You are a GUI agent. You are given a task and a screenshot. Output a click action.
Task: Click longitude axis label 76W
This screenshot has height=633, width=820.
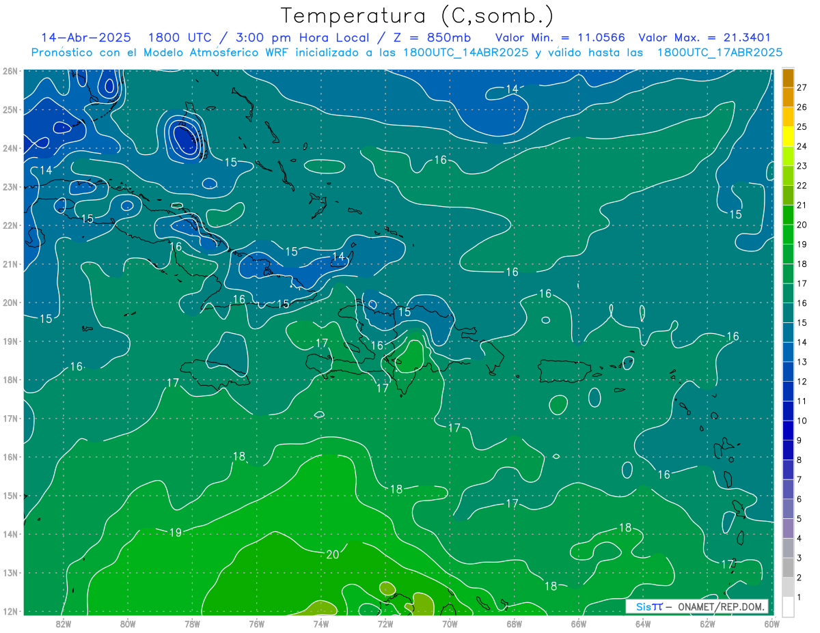coord(256,623)
